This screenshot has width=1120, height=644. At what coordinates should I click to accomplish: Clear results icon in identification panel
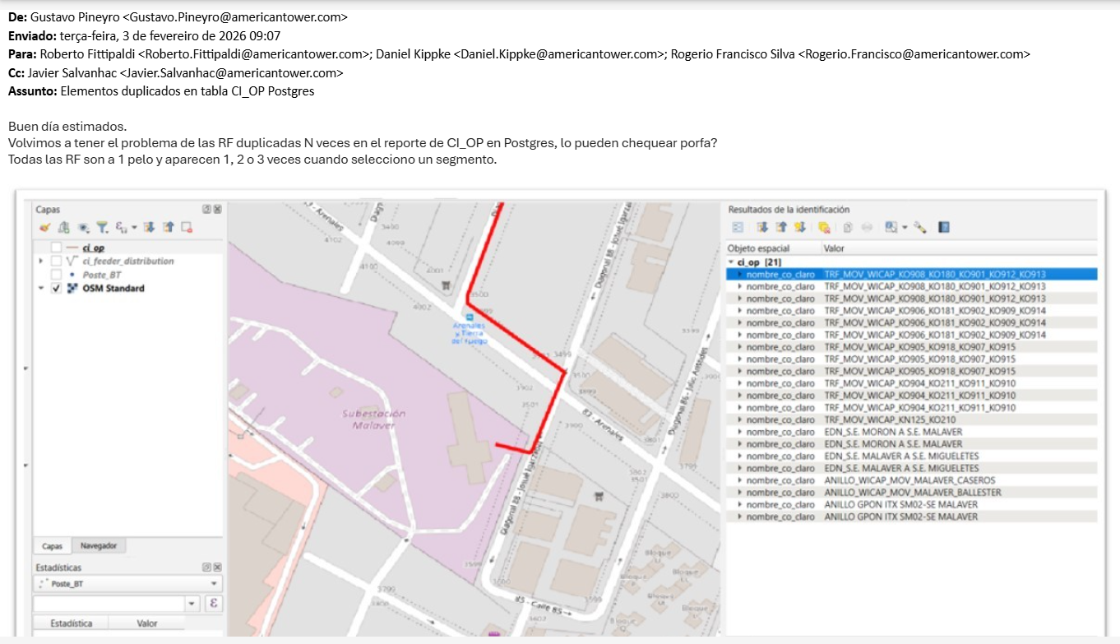click(x=824, y=228)
